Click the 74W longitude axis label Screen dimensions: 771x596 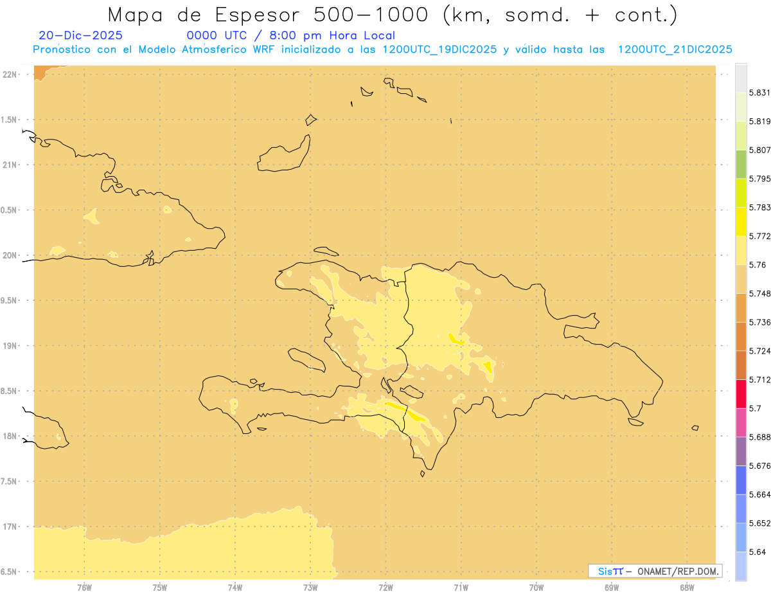[235, 587]
